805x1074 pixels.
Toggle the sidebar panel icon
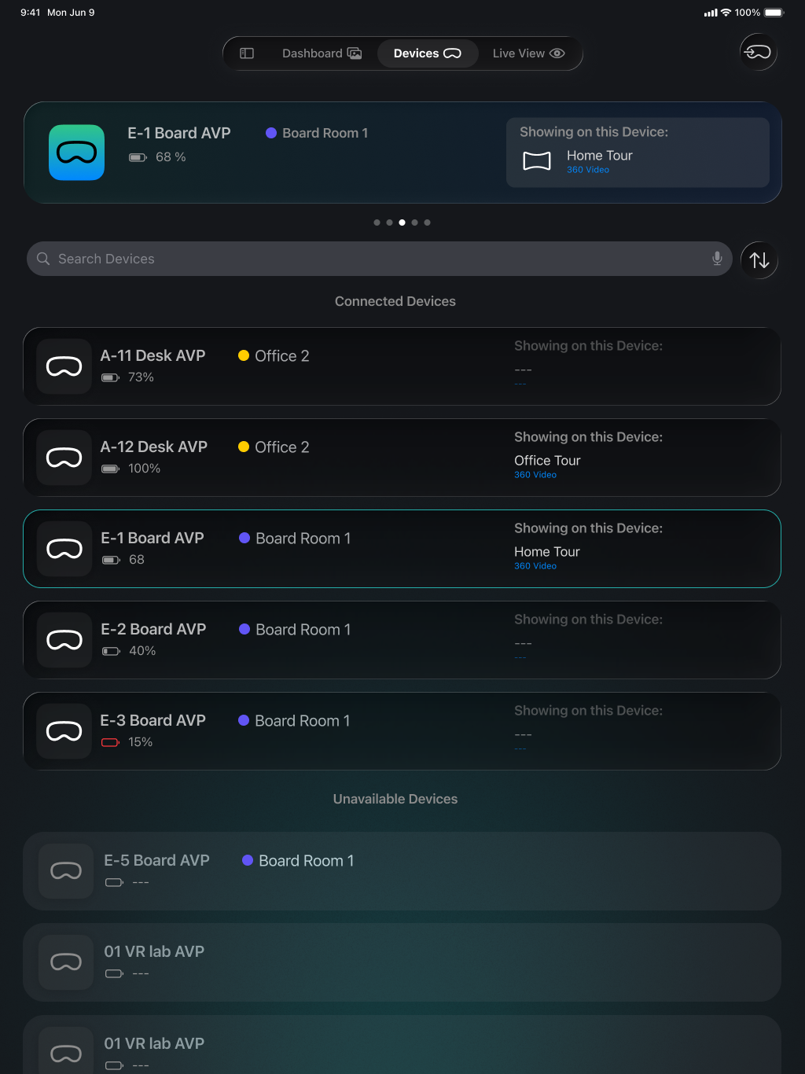click(247, 53)
